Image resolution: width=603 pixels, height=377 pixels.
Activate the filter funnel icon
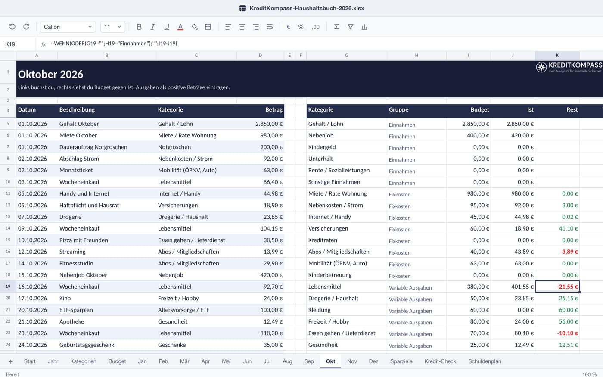click(x=351, y=27)
